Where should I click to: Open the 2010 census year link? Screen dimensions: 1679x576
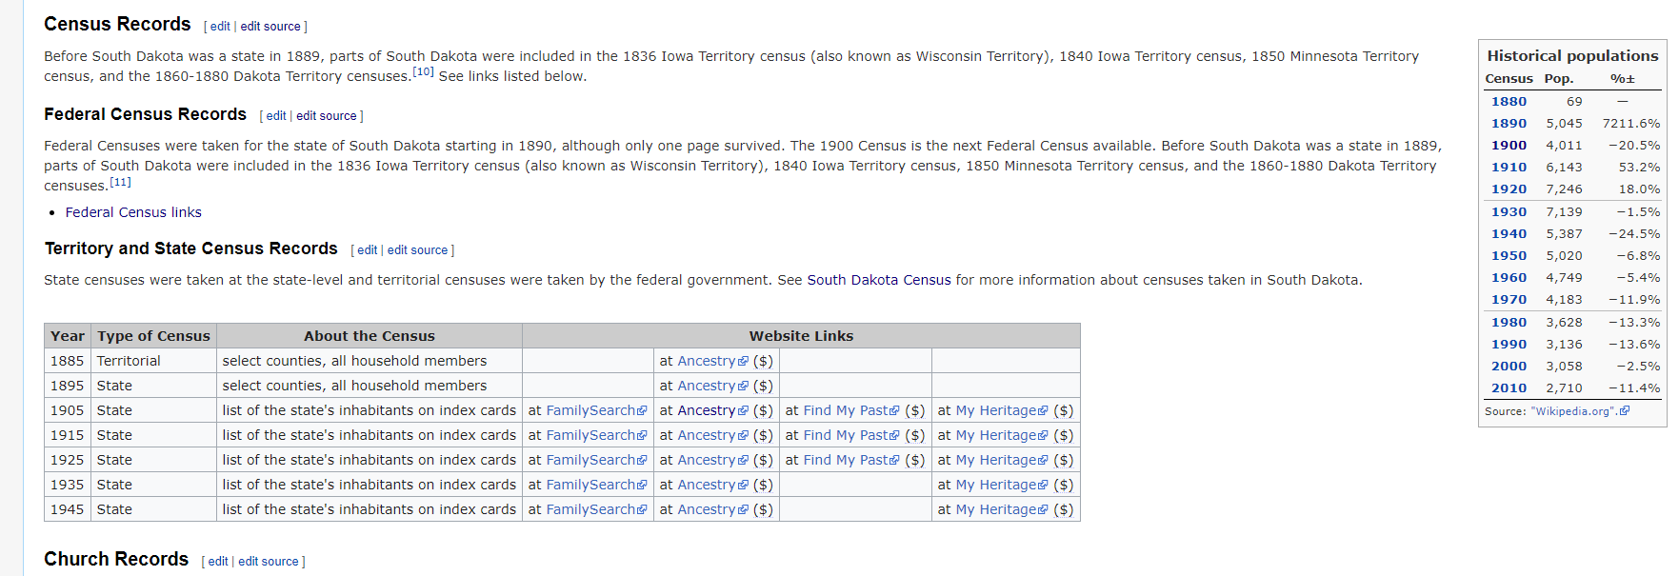click(1509, 388)
